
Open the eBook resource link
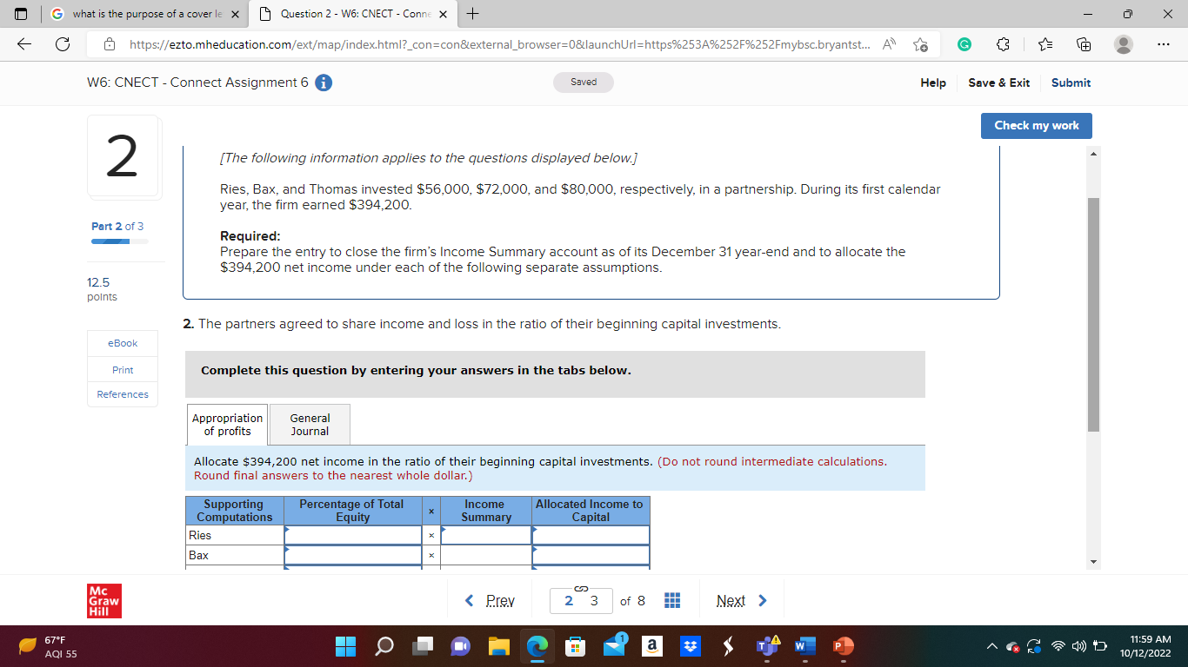click(x=122, y=343)
